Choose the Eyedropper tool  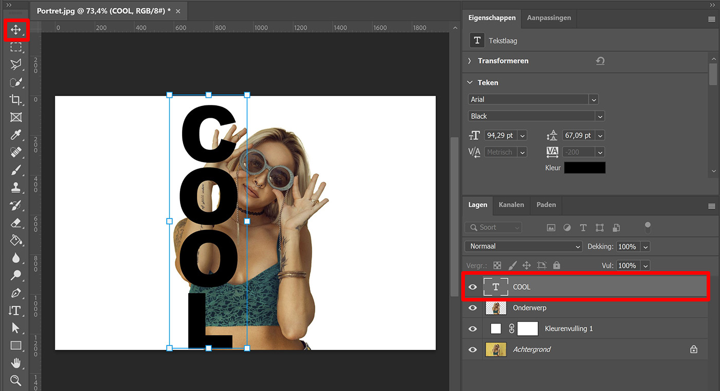pyautogui.click(x=16, y=135)
